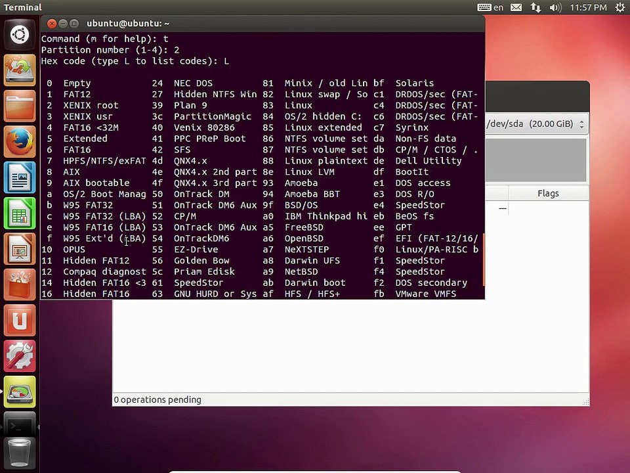The height and width of the screenshot is (473, 630).
Task: Click the gray partition graphic area in GParted
Action: tap(535, 160)
